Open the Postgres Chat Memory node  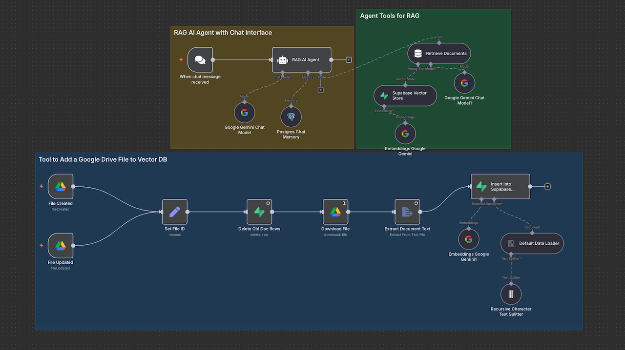(x=291, y=117)
